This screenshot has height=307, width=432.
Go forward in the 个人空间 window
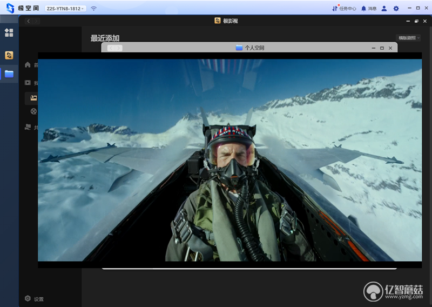click(119, 48)
